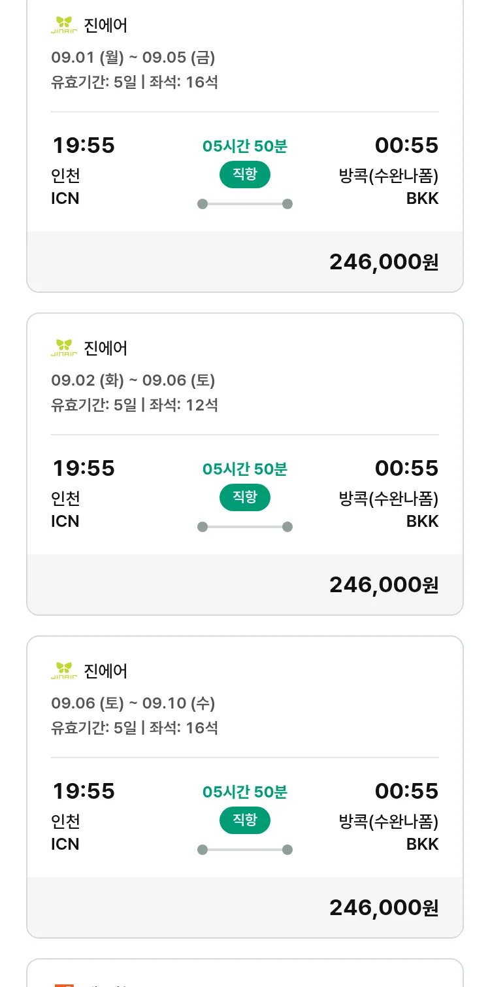
Task: Click route line graphic on 09.06 flight
Action: click(244, 850)
